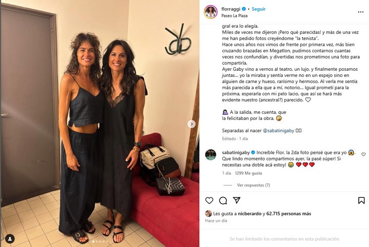
Task: View the 1299 Me gusta on comment
Action: tap(248, 173)
